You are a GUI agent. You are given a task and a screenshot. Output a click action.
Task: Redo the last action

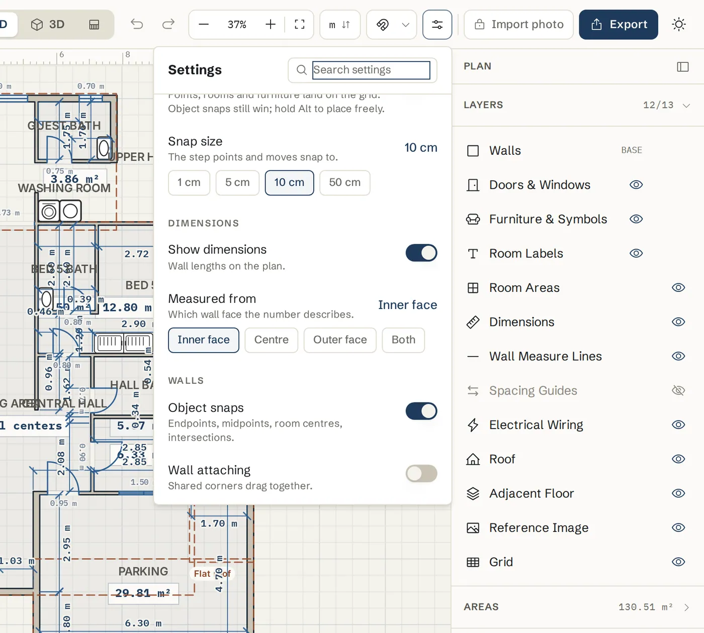[168, 24]
